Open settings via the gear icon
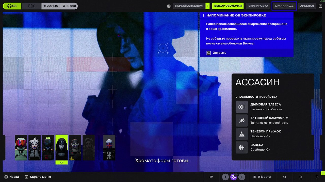 click(x=301, y=177)
